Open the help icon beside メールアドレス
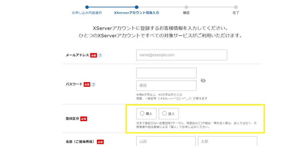This screenshot has height=146, width=293. (x=100, y=55)
